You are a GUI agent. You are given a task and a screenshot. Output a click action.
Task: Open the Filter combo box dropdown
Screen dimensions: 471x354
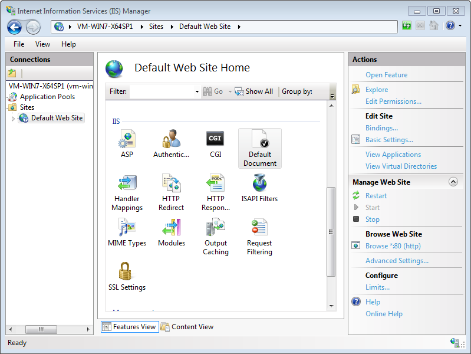(197, 91)
